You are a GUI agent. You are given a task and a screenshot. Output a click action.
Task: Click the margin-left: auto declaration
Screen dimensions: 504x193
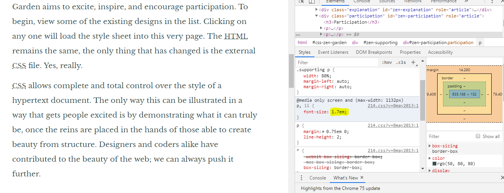pos(326,81)
